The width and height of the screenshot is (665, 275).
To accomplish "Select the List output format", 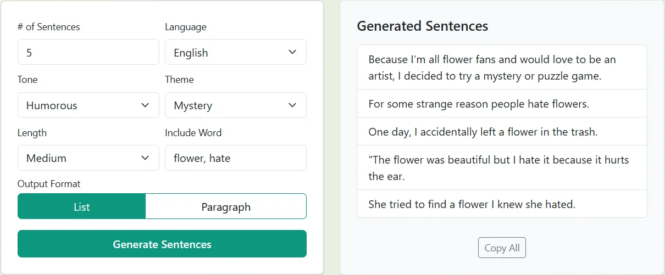I will click(81, 206).
